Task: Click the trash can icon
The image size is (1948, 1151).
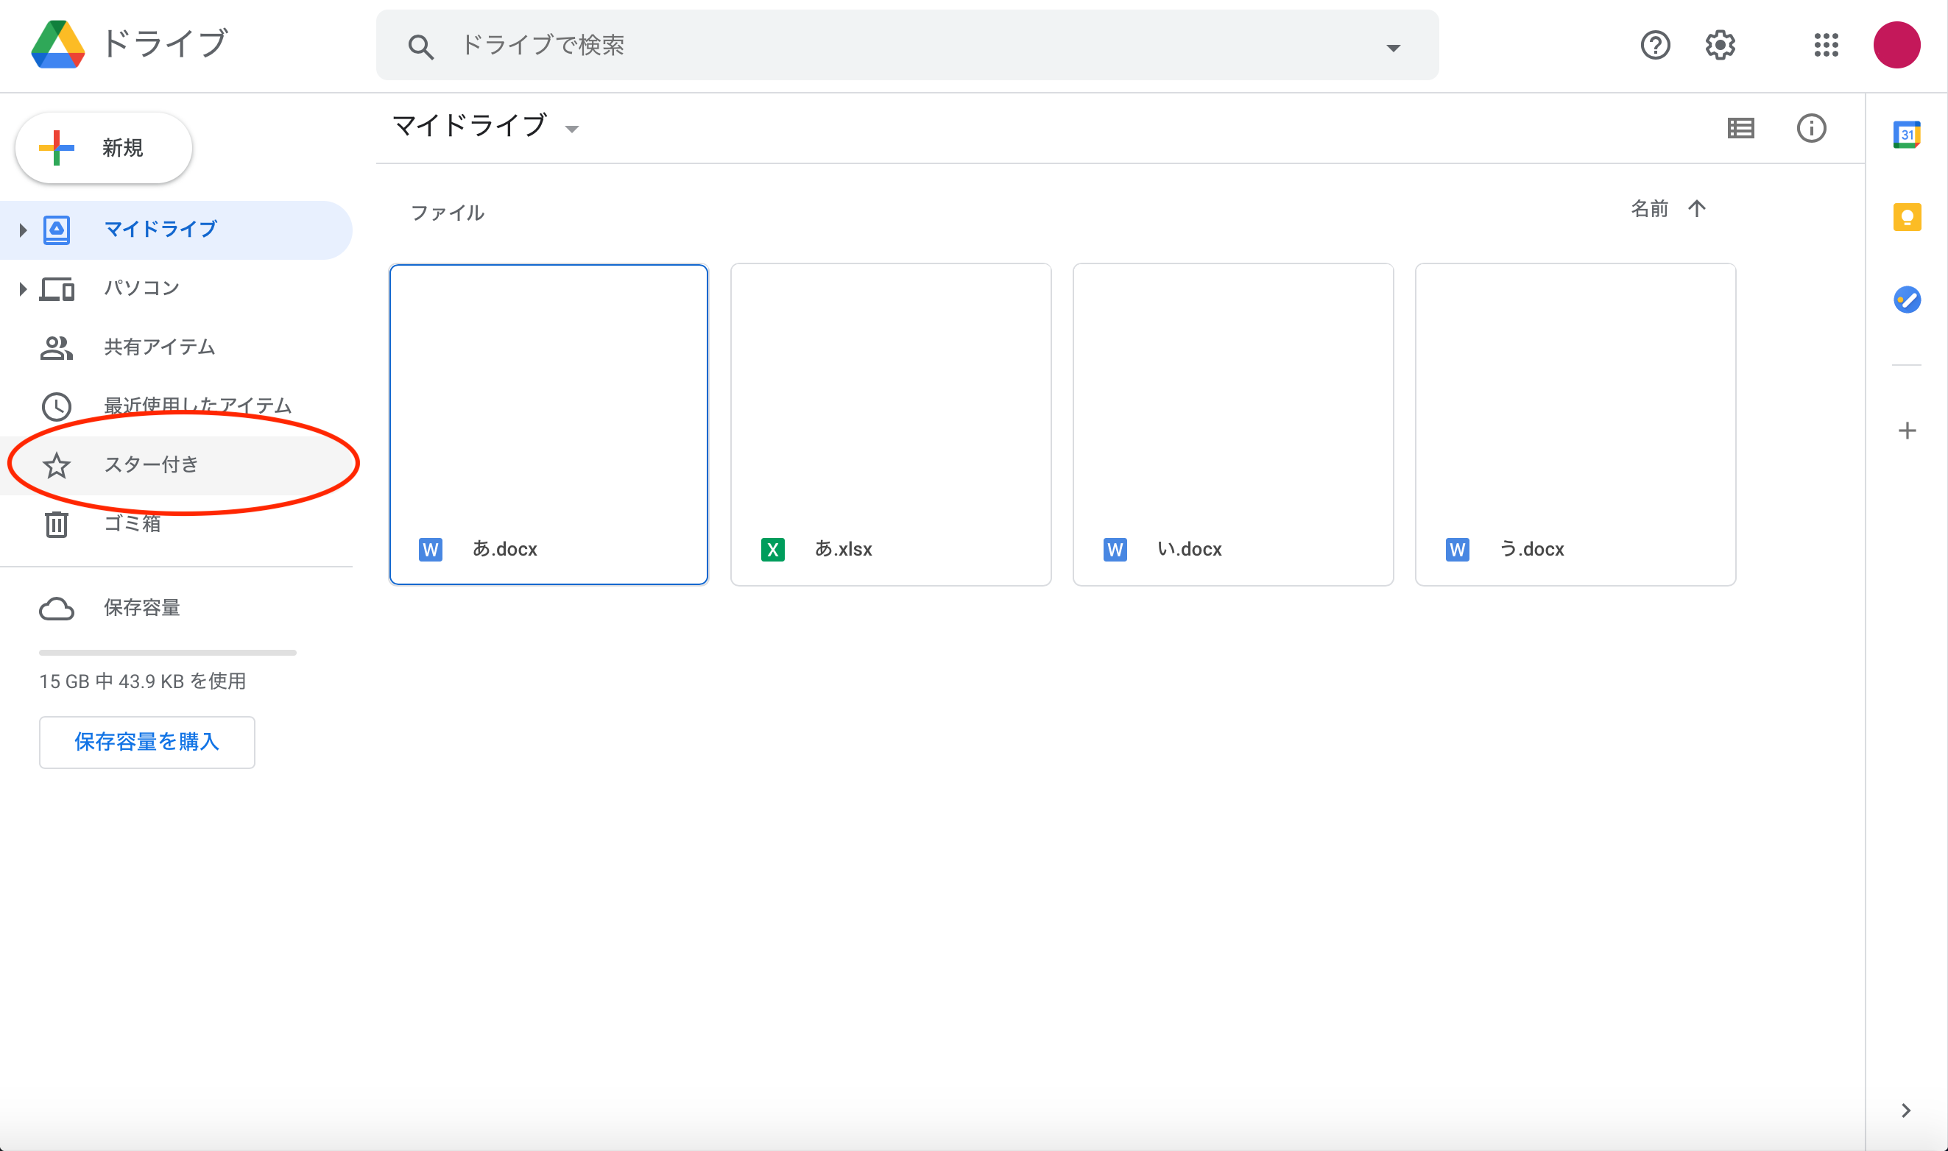Action: tap(57, 524)
